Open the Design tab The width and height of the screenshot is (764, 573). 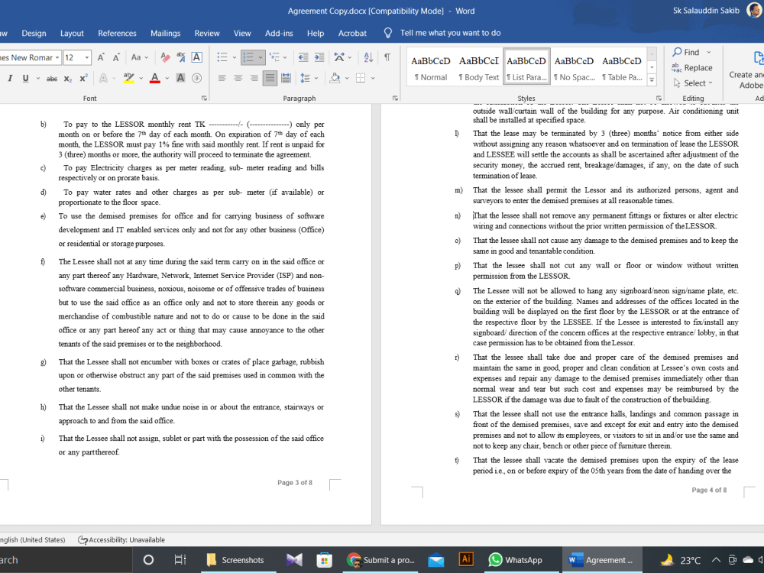tap(34, 33)
